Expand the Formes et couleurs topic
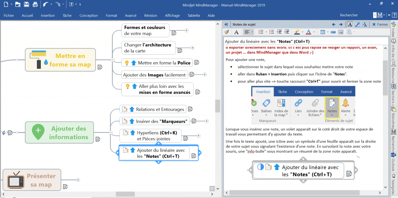The width and height of the screenshot is (398, 198). click(186, 30)
